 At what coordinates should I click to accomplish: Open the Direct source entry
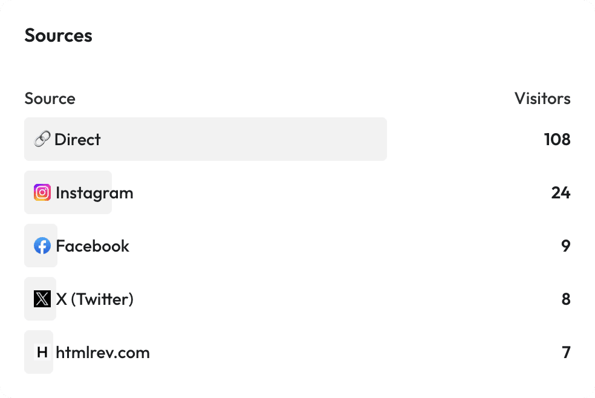pyautogui.click(x=77, y=139)
